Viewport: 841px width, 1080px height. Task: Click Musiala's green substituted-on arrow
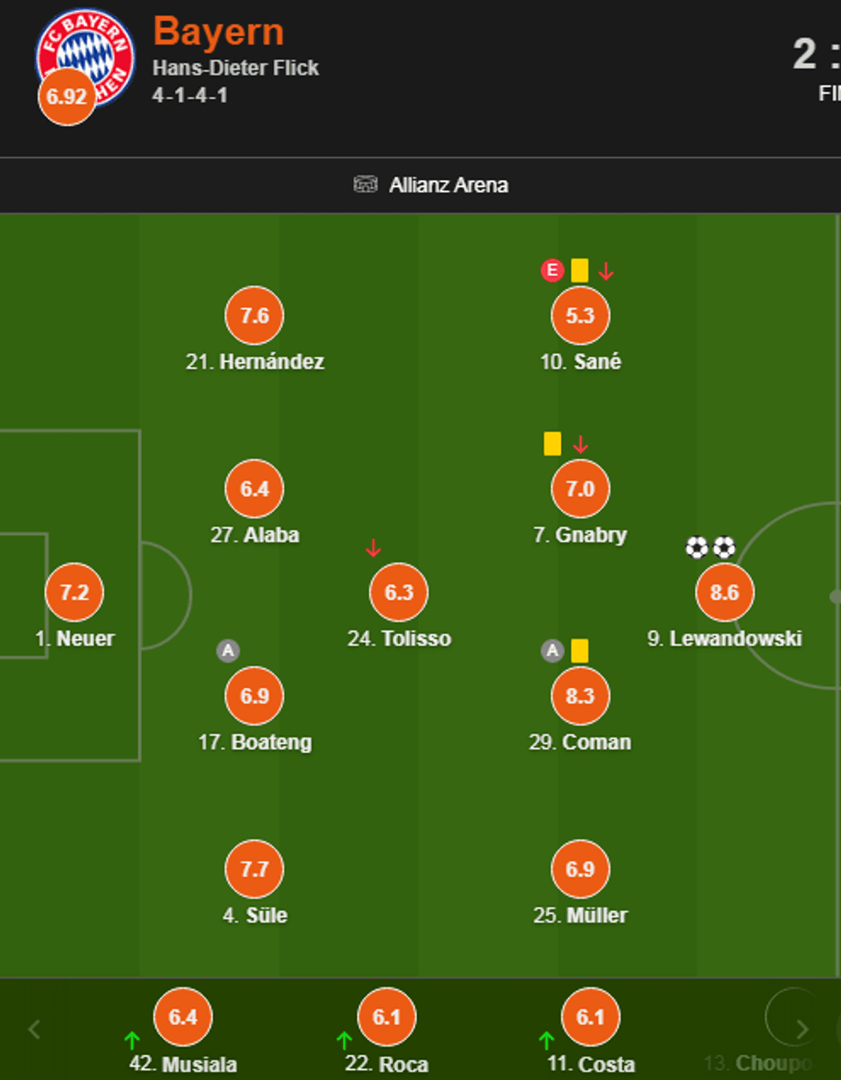pos(132,1041)
